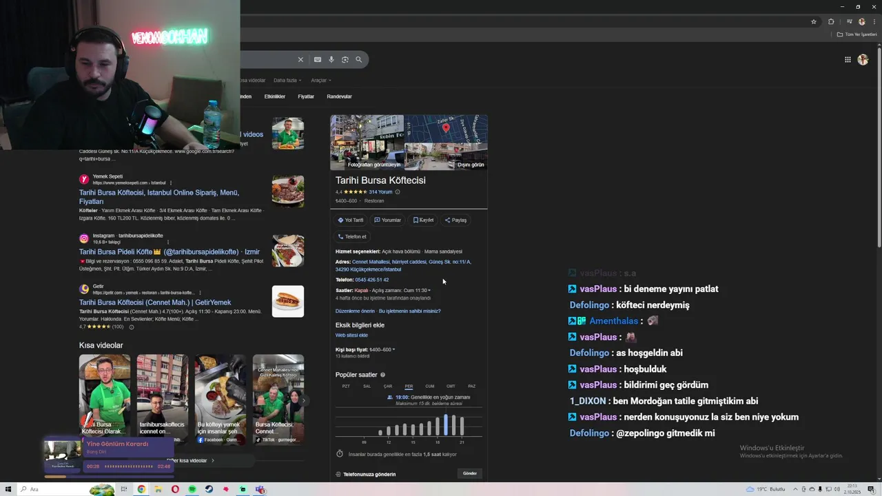Open the GetirYemek Cennet Mah. result link
Viewport: 882px width, 496px height.
[x=155, y=302]
